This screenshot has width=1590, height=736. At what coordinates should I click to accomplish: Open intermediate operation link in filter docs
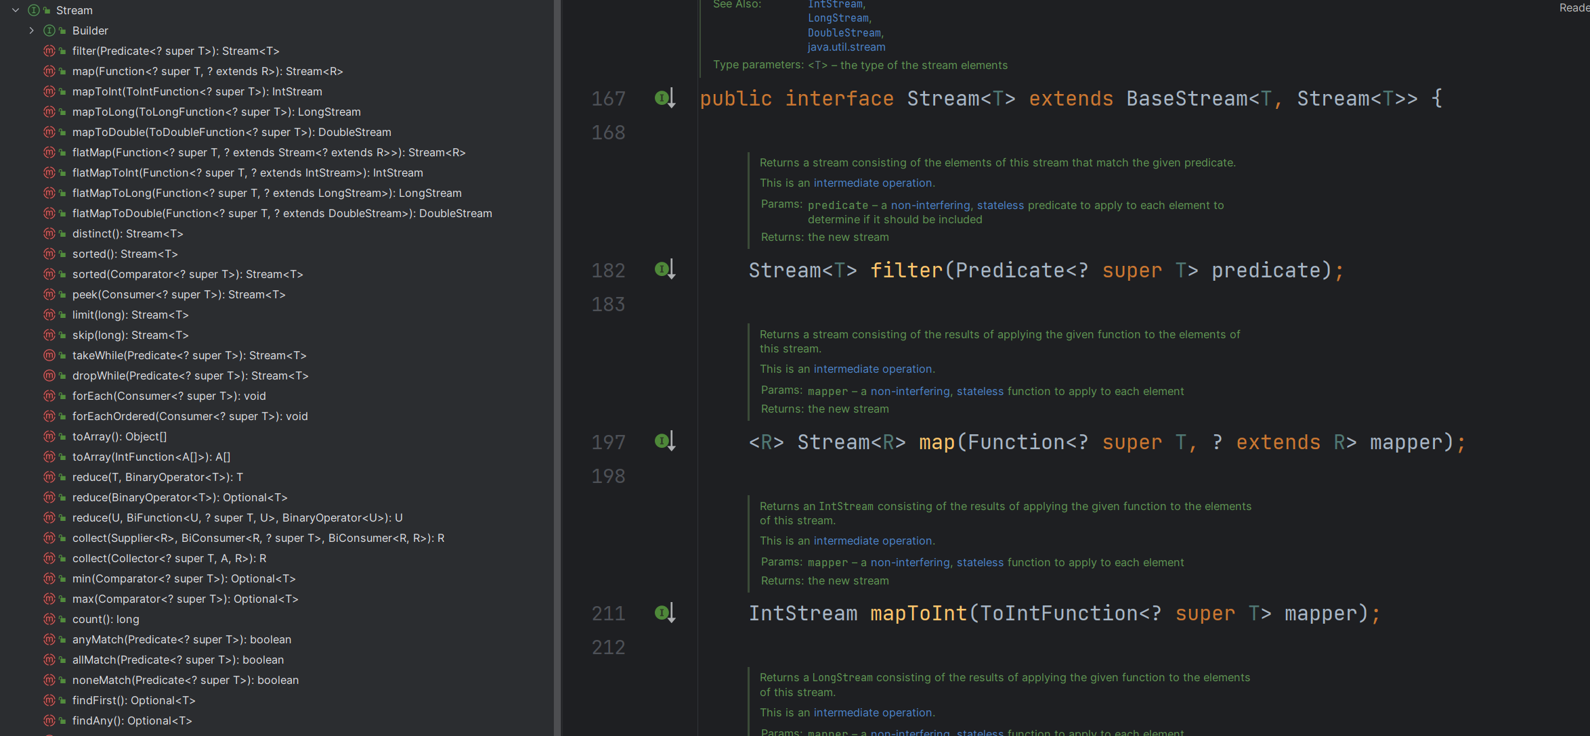click(872, 183)
